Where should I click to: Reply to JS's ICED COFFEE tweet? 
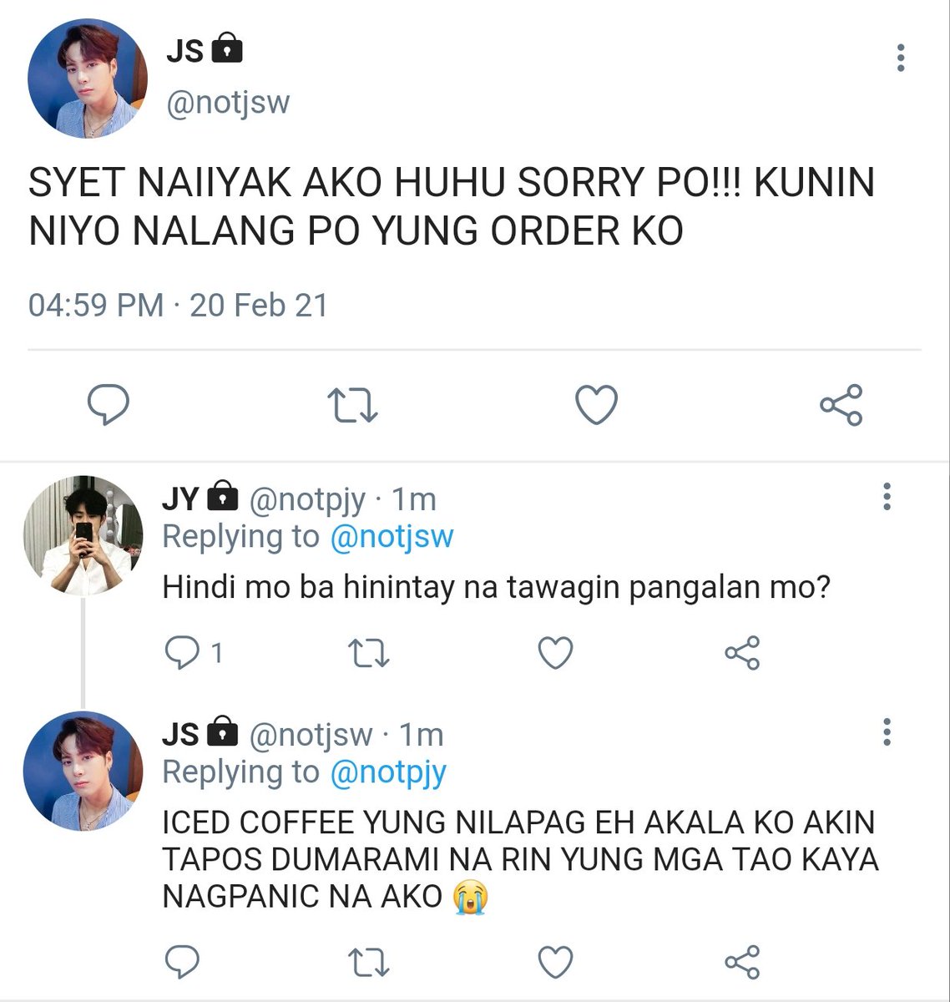click(181, 962)
